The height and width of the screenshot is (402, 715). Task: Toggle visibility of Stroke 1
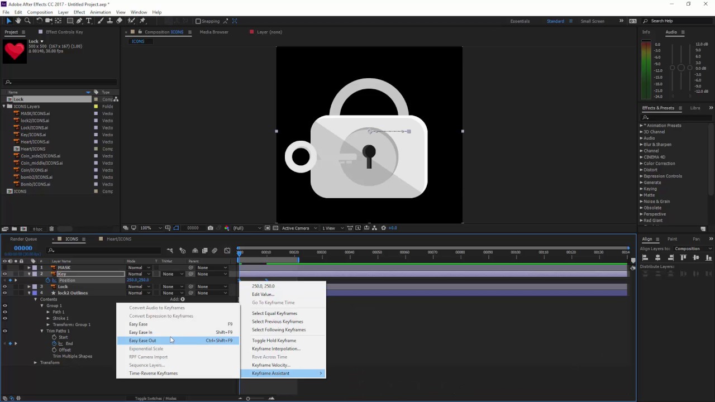tap(4, 318)
